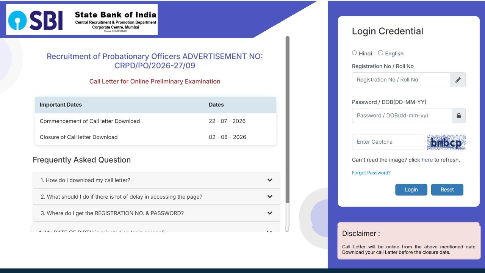Click the captcha image bmbcp
This screenshot has width=485, height=273.
(x=446, y=142)
